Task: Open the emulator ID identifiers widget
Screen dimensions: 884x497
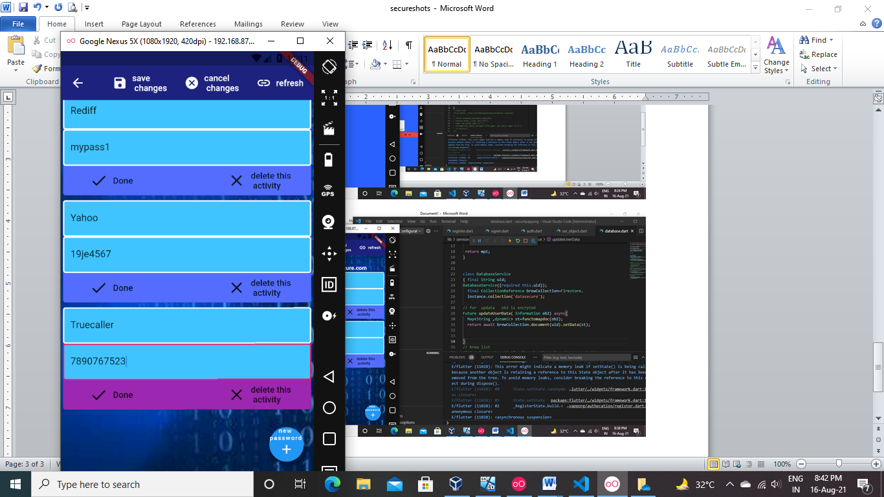Action: pyautogui.click(x=329, y=285)
